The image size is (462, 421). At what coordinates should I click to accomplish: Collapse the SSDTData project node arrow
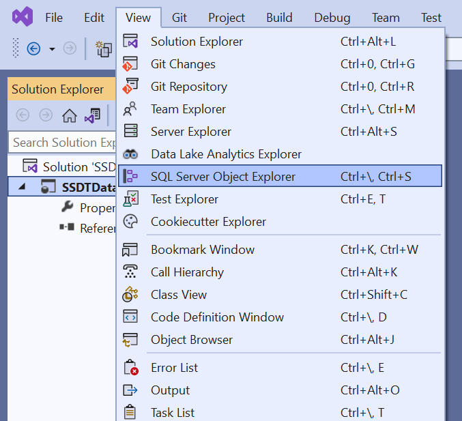coord(22,186)
